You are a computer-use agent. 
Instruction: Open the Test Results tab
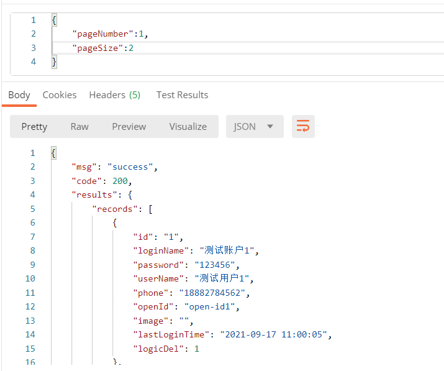point(183,95)
